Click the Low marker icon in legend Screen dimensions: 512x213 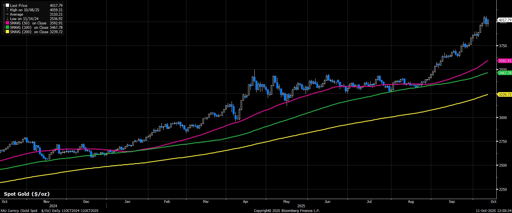[7, 19]
